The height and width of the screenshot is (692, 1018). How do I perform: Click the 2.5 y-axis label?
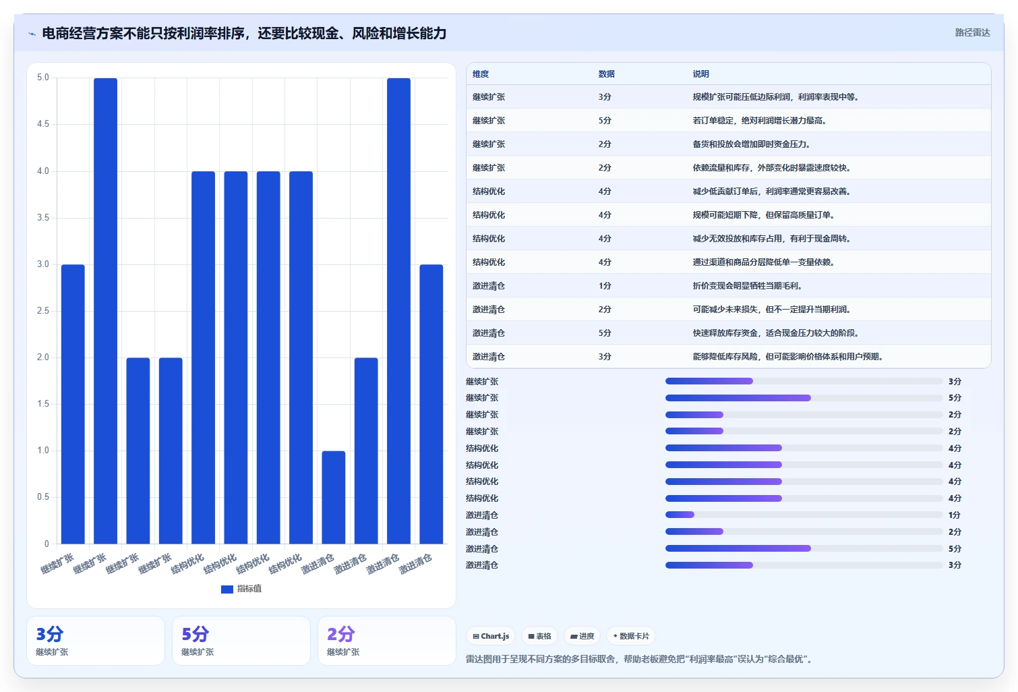pyautogui.click(x=43, y=311)
